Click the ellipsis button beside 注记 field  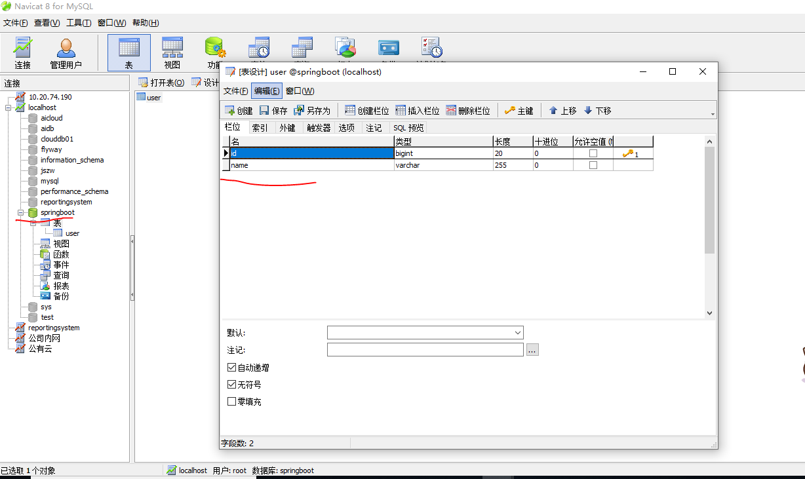click(x=532, y=350)
